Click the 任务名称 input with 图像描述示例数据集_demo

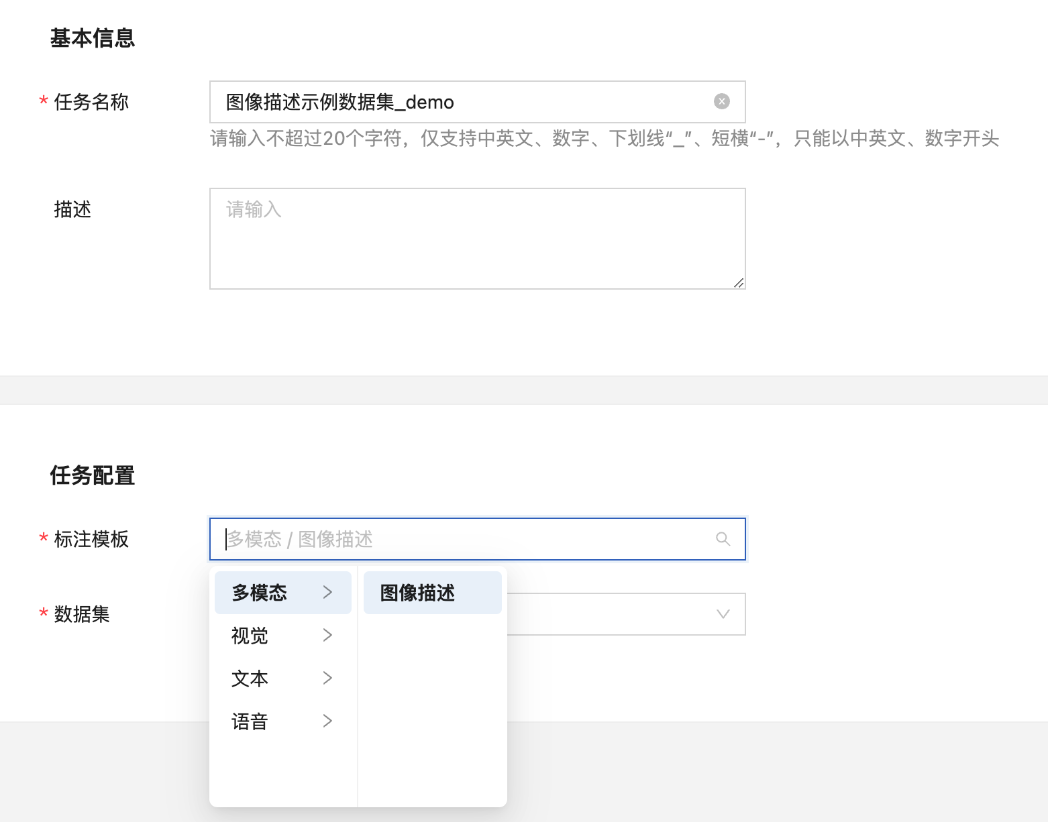[477, 102]
